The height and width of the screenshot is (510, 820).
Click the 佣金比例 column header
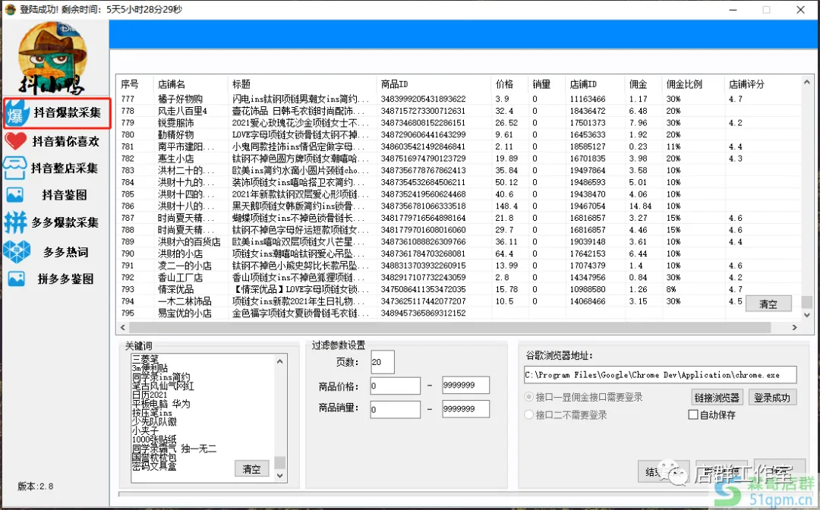pyautogui.click(x=684, y=84)
